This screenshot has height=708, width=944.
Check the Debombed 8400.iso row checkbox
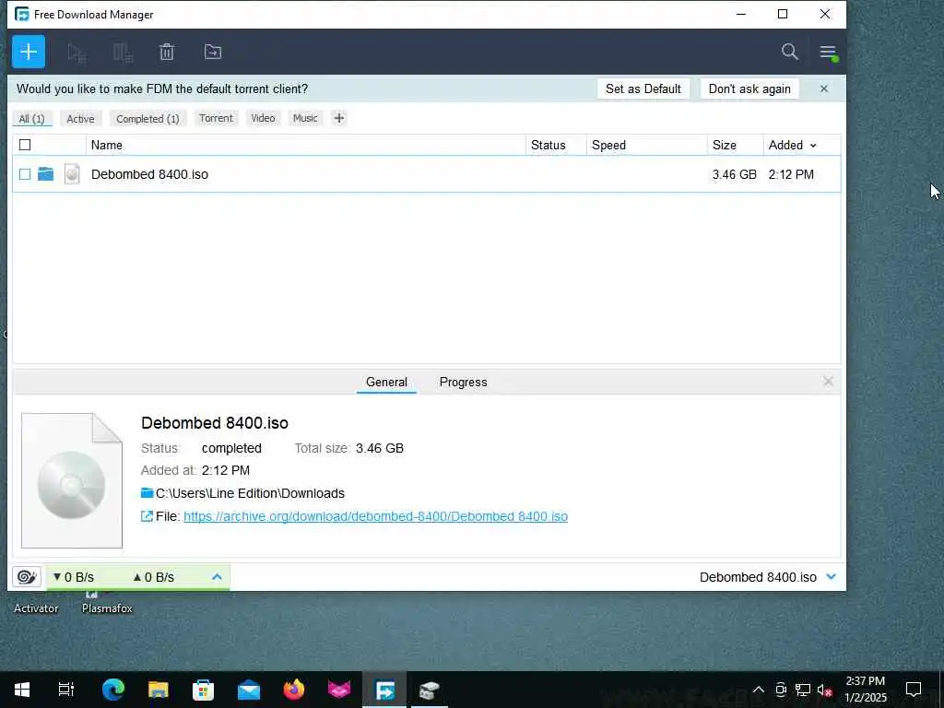coord(25,174)
